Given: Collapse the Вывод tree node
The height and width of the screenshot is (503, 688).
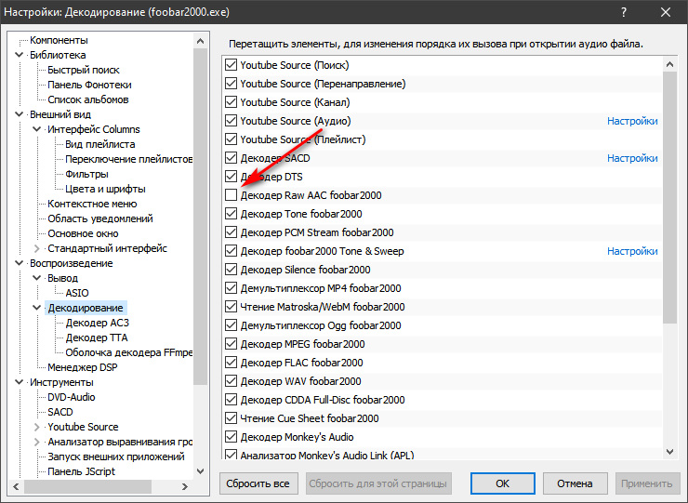Looking at the screenshot, I should click(x=37, y=278).
